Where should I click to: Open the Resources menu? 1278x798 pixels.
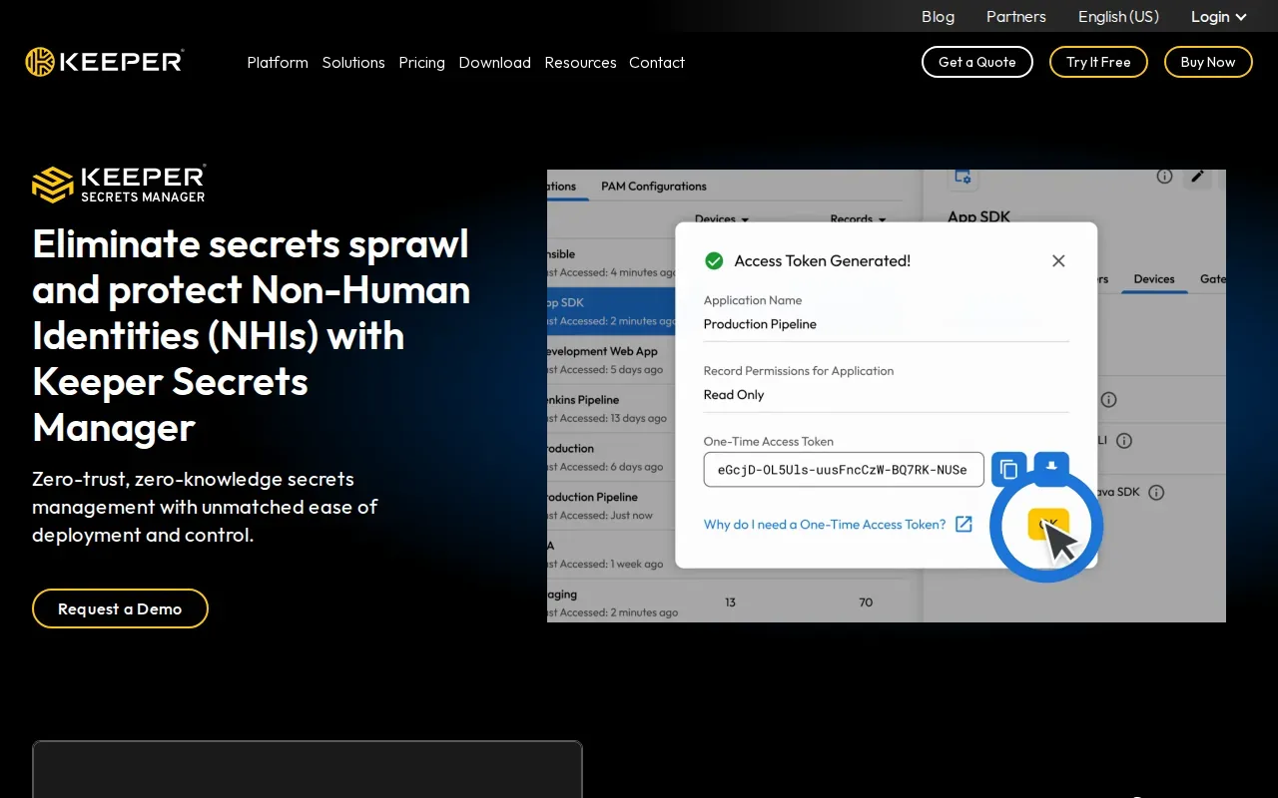(580, 62)
